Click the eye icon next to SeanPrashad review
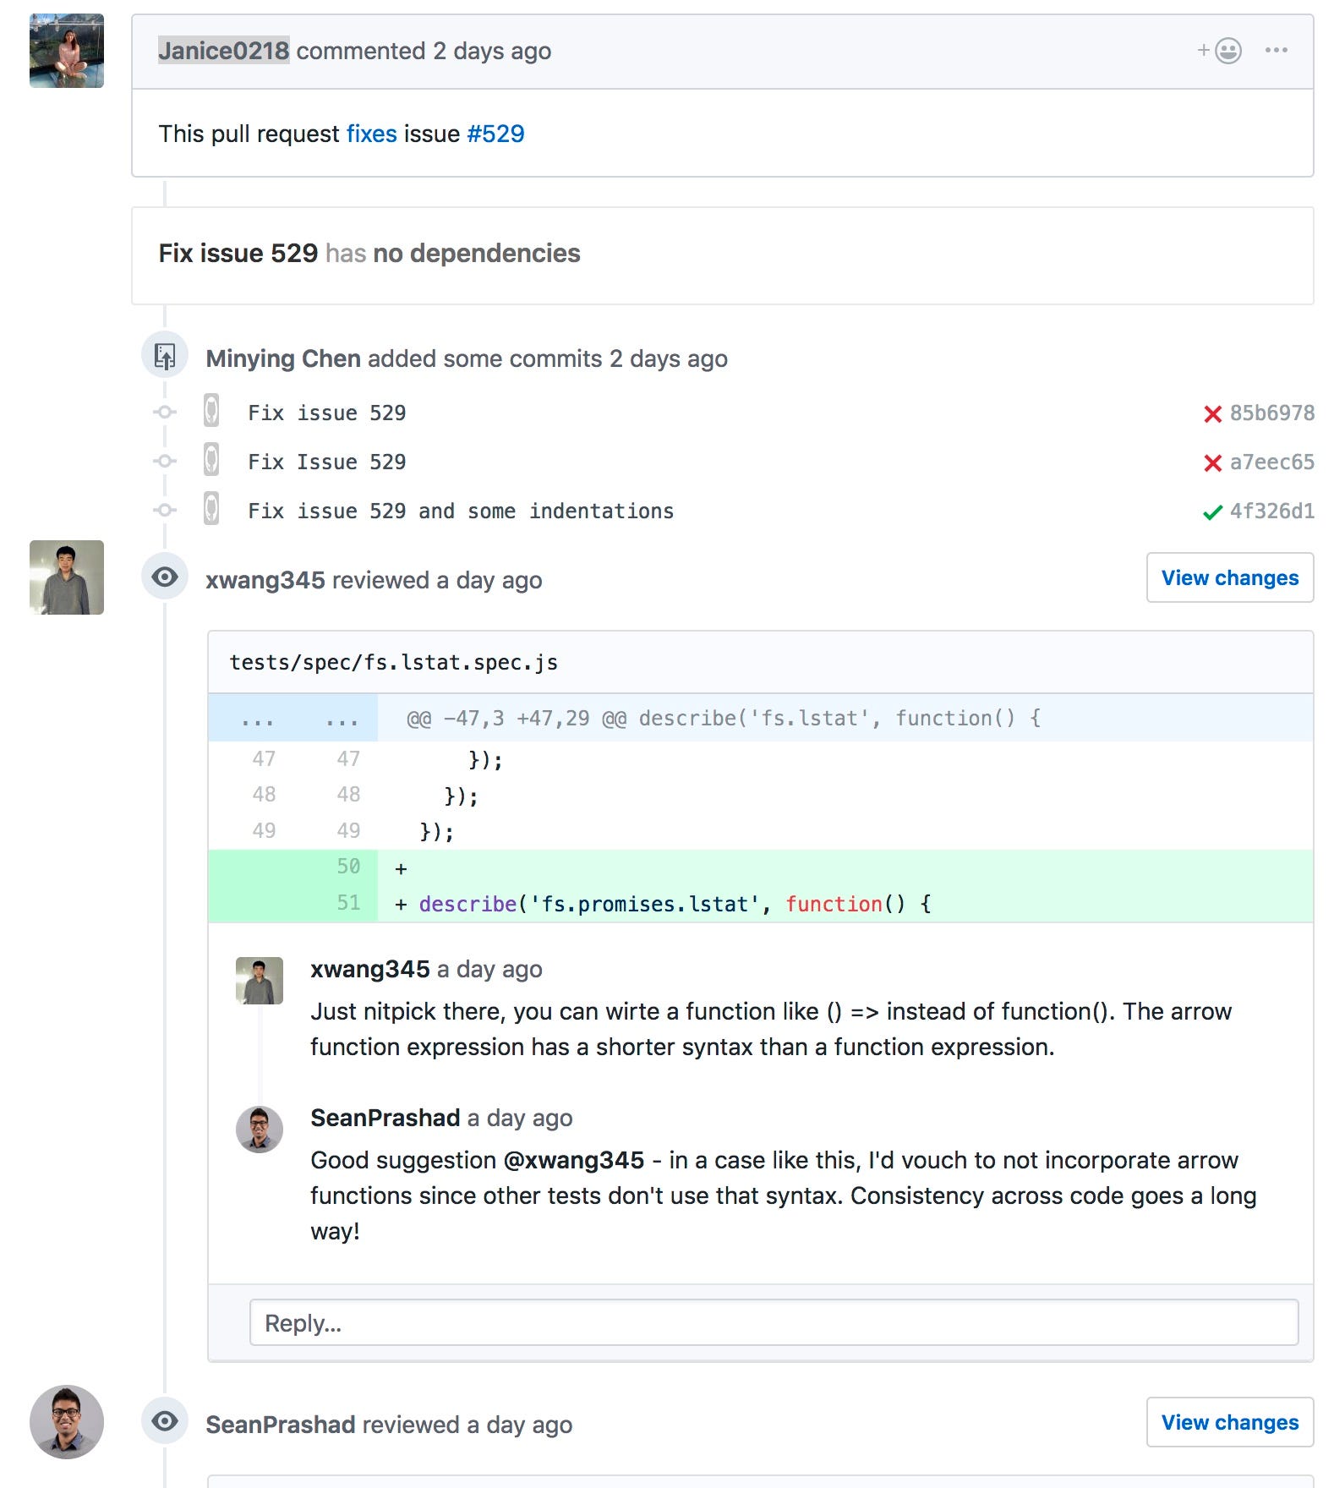 point(165,1421)
